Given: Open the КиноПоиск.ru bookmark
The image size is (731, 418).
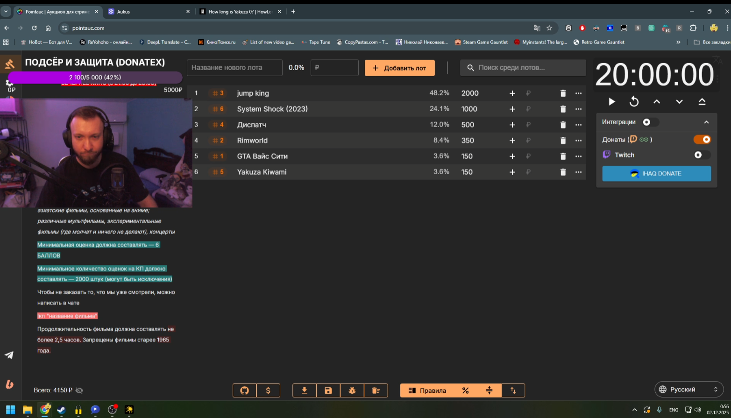Looking at the screenshot, I should pyautogui.click(x=217, y=42).
